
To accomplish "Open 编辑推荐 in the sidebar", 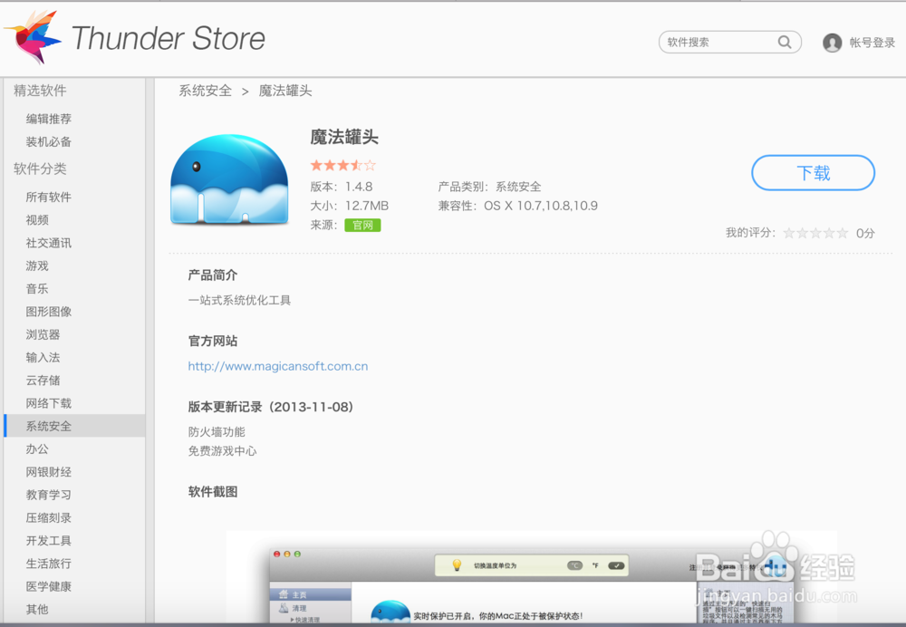I will tap(49, 119).
